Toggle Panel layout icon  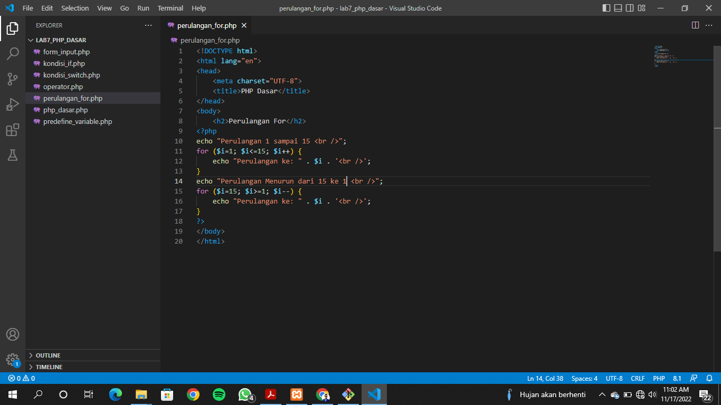pyautogui.click(x=618, y=8)
